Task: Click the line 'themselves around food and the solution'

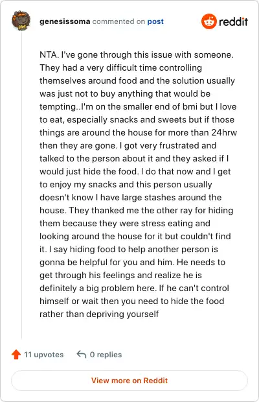Action: click(137, 80)
